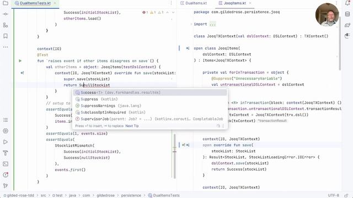Open the Problems tool window
This screenshot has height=198, width=353.
point(6,175)
